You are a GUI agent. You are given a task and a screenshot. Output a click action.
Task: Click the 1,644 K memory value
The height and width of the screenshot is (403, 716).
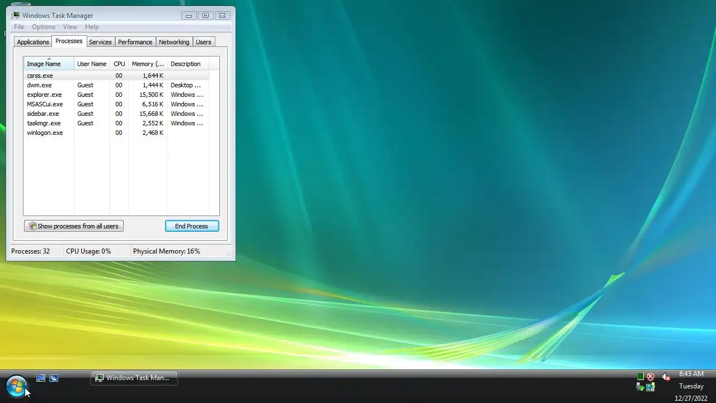[153, 76]
